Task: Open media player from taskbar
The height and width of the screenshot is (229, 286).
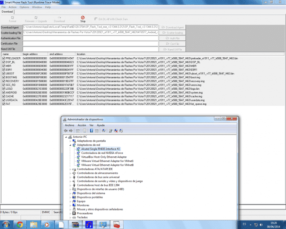Action: pyautogui.click(x=47, y=224)
